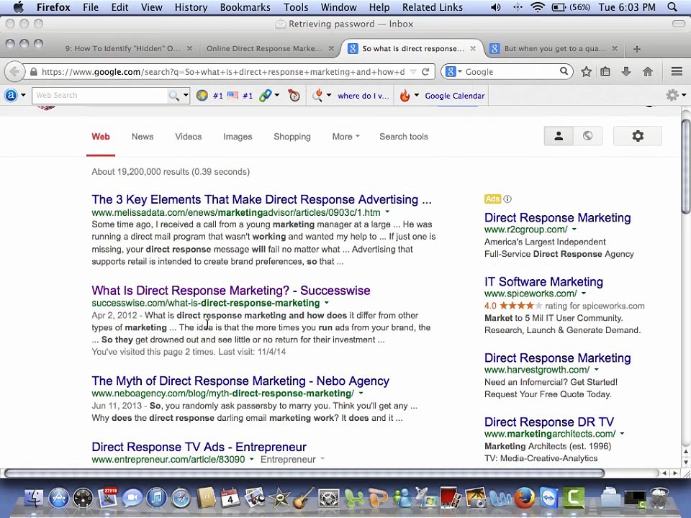Open Spotlight search in the menu bar
This screenshot has width=691, height=518.
click(x=672, y=7)
